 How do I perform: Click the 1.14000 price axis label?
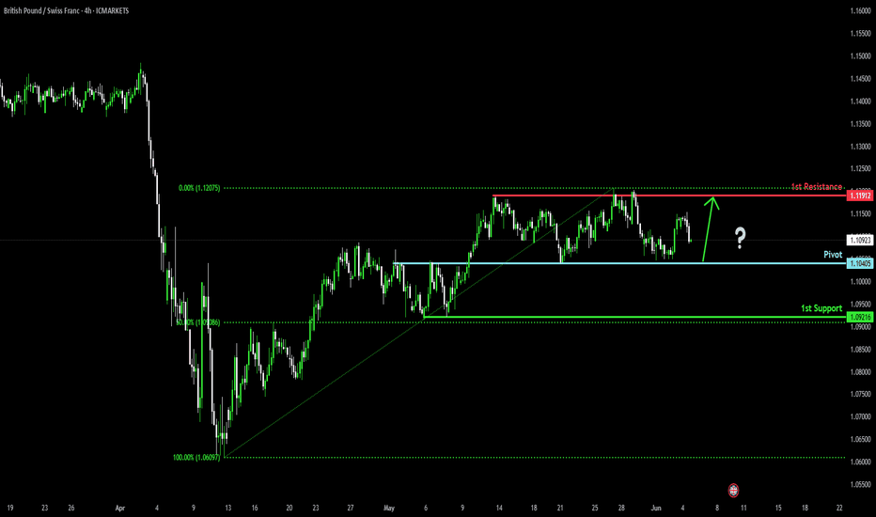tap(860, 102)
